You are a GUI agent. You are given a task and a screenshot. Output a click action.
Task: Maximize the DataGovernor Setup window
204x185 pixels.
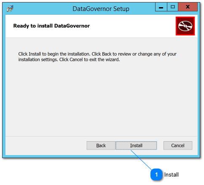[173, 7]
